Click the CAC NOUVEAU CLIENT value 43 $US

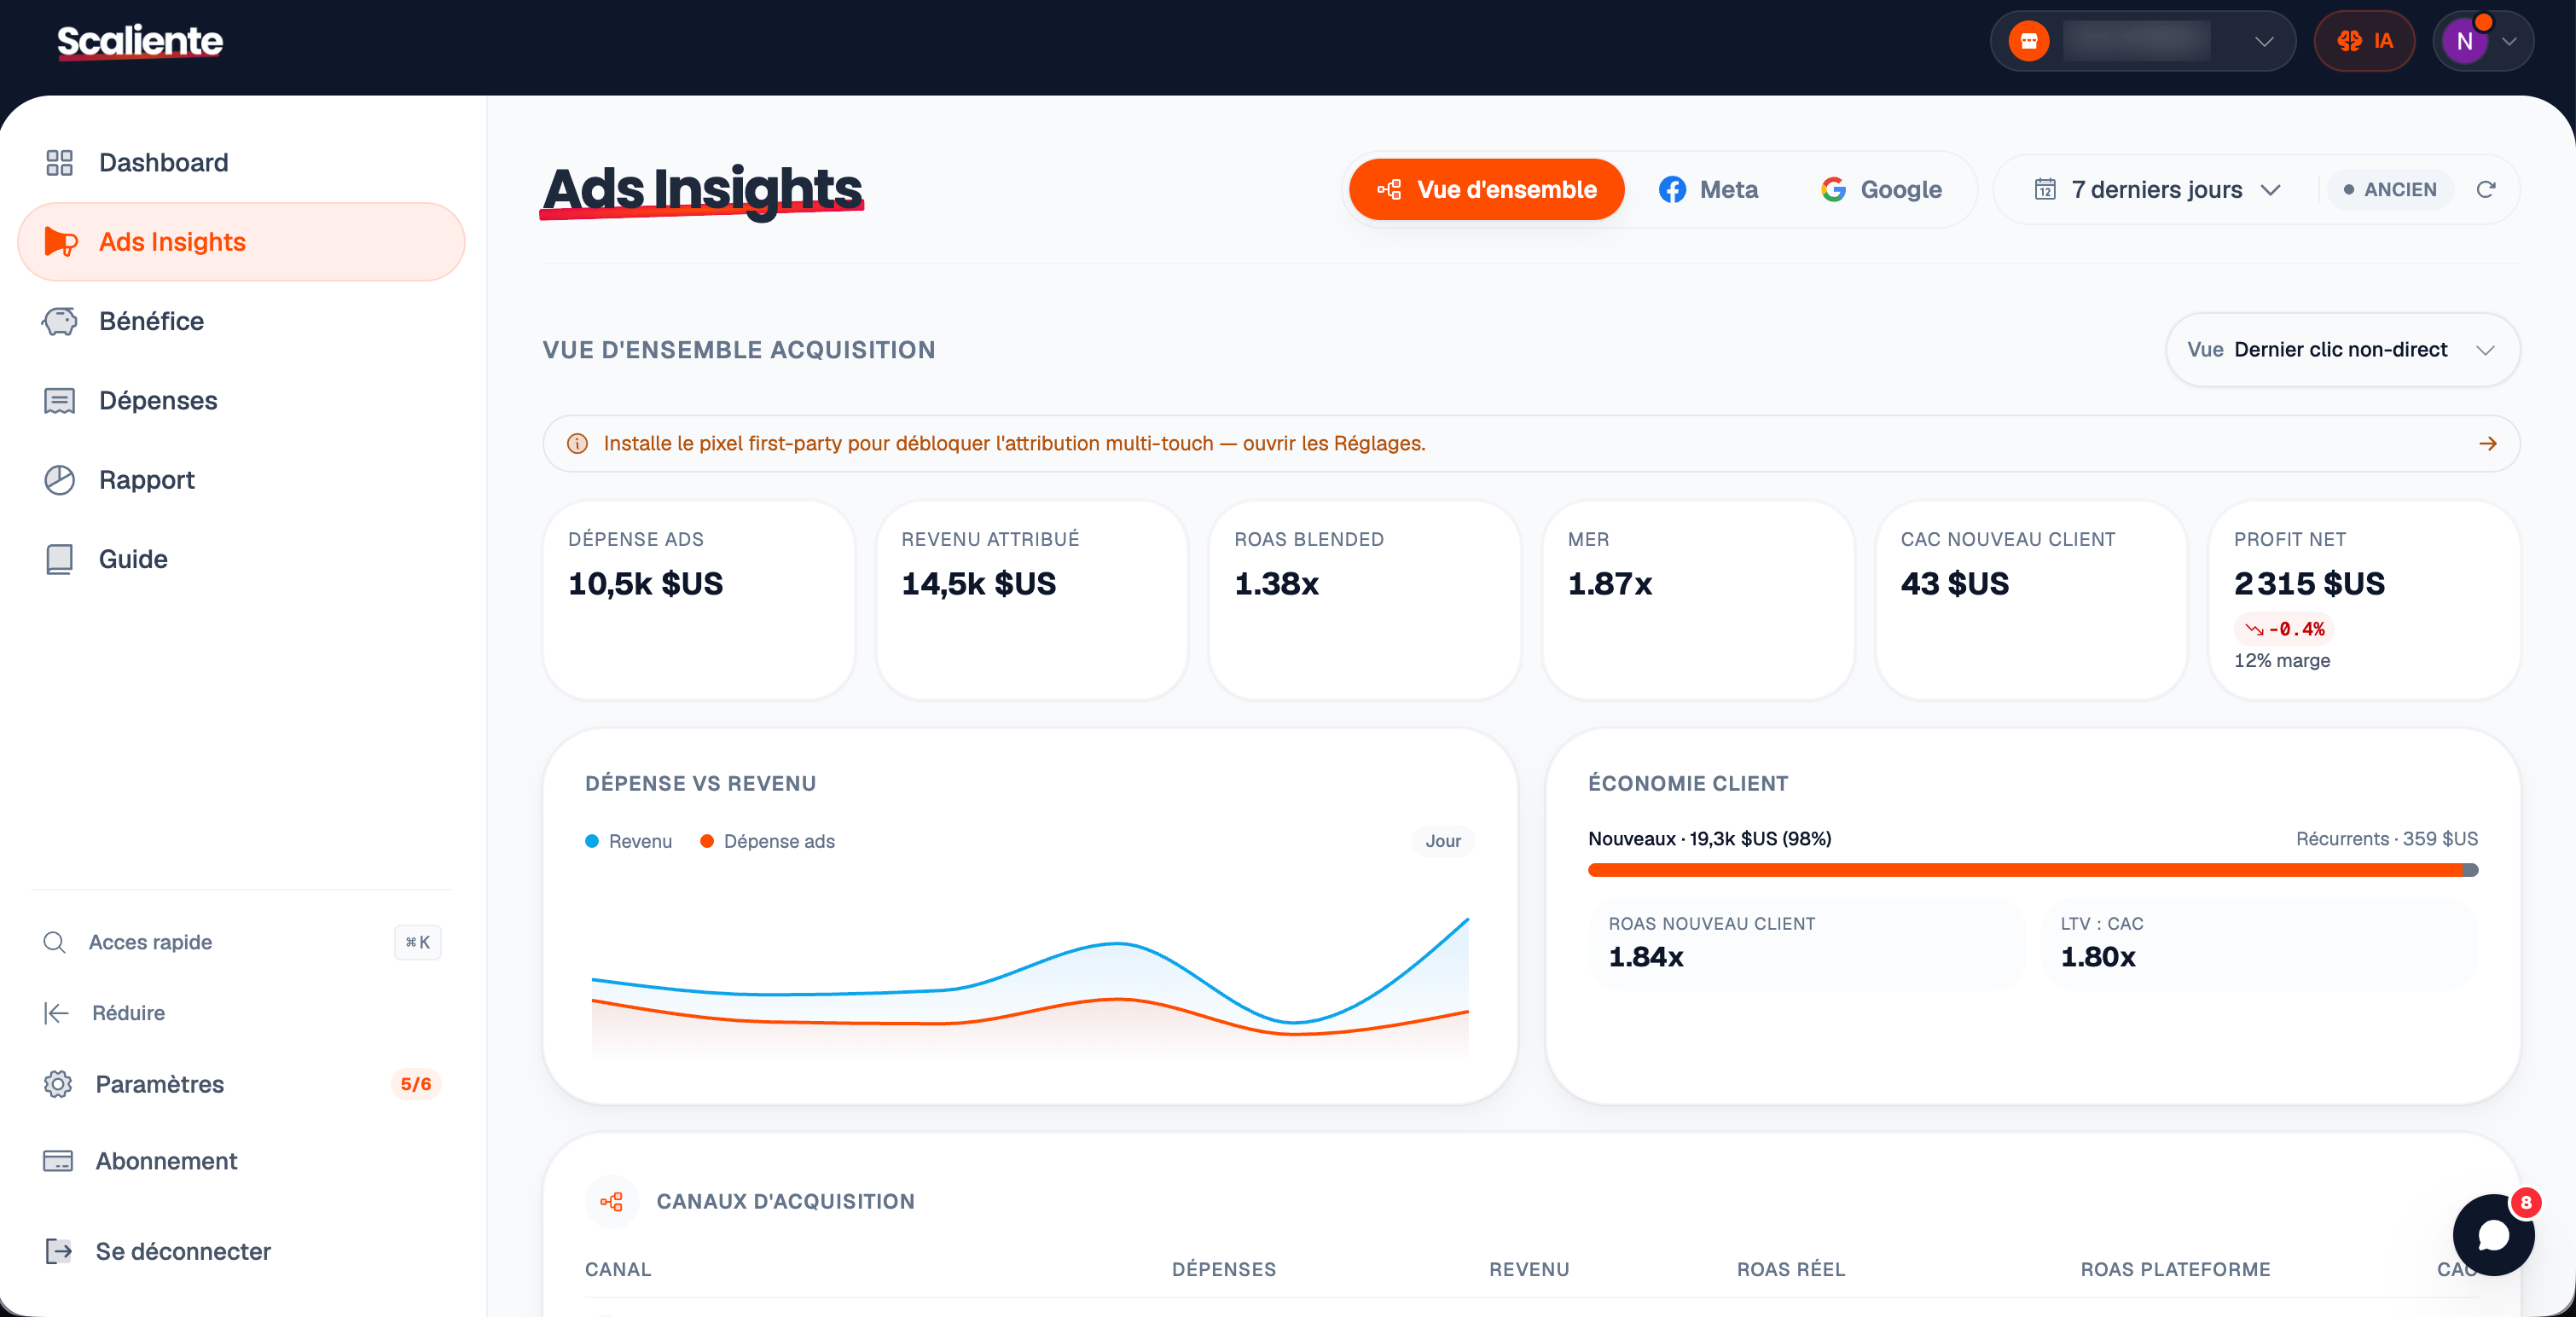pyautogui.click(x=1954, y=583)
